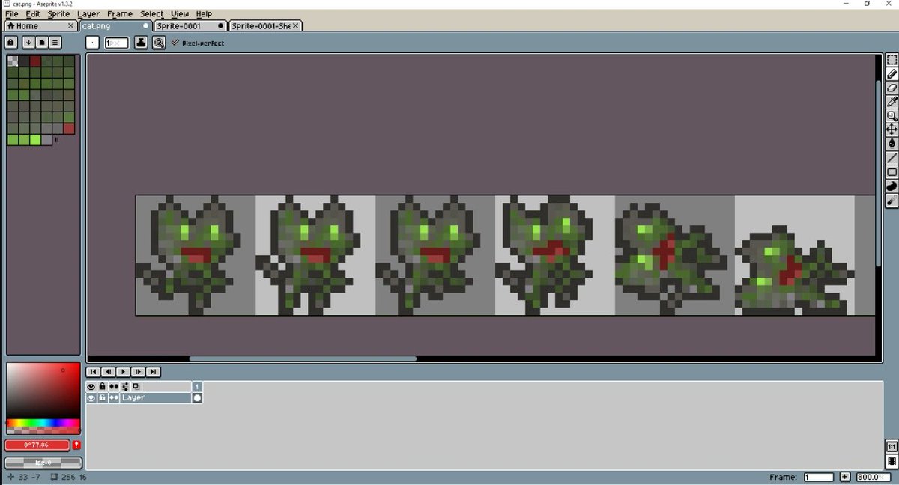
Task: Select the Rectangular Marquee tool
Action: (892, 60)
